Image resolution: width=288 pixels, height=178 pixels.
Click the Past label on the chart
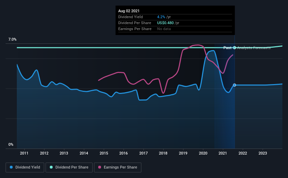tap(227, 48)
